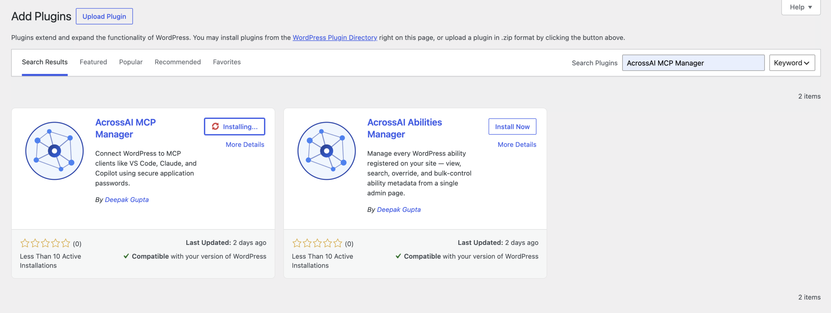831x313 pixels.
Task: Install the AcrossAI Abilities Manager plugin now
Action: [512, 126]
